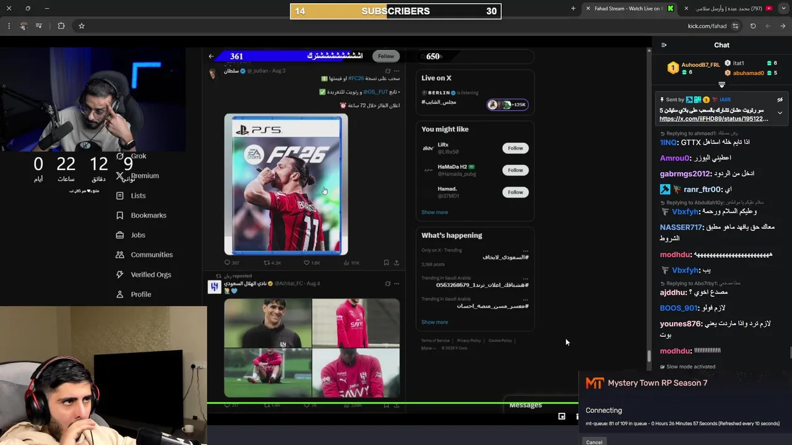This screenshot has height=445, width=792.
Task: Open Terms of Service footer link
Action: [436, 341]
